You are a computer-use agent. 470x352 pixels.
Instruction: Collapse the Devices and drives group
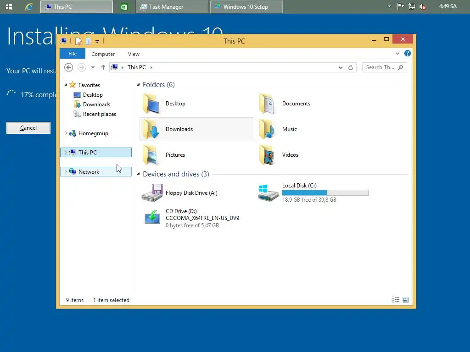[x=138, y=174]
